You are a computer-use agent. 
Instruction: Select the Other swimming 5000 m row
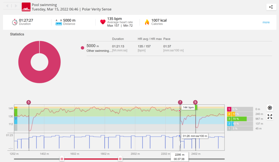tap(99, 48)
